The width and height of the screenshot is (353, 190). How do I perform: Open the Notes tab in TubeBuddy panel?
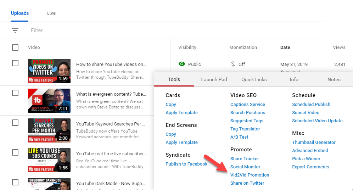tap(334, 79)
